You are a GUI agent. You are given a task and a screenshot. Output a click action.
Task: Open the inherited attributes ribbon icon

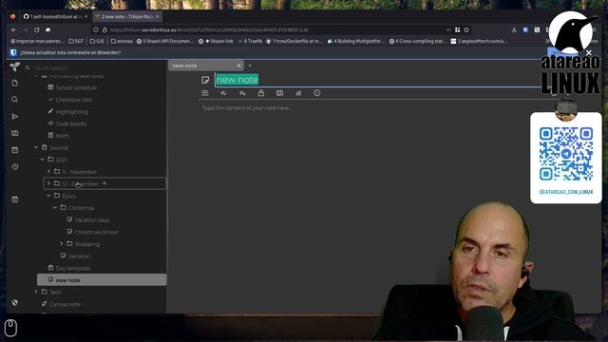[242, 93]
